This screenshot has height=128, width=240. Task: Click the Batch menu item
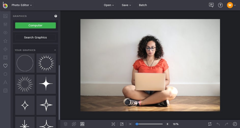pos(143,5)
